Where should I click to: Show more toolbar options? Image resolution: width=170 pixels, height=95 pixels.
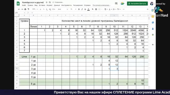point(124,9)
